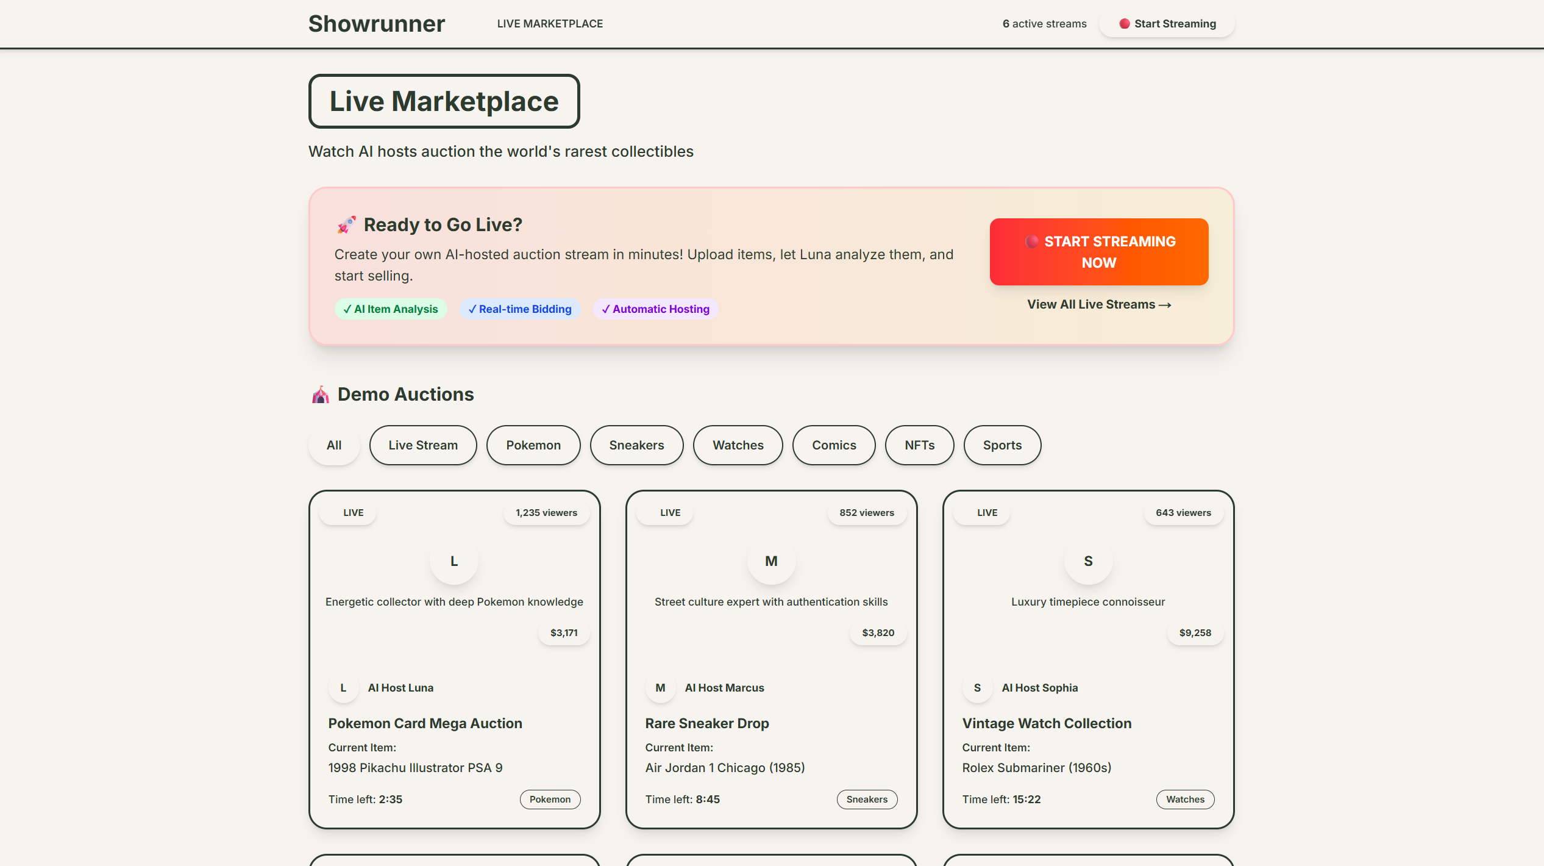Click the rocket icon beside Ready to Go Live
This screenshot has width=1544, height=866.
coord(346,225)
